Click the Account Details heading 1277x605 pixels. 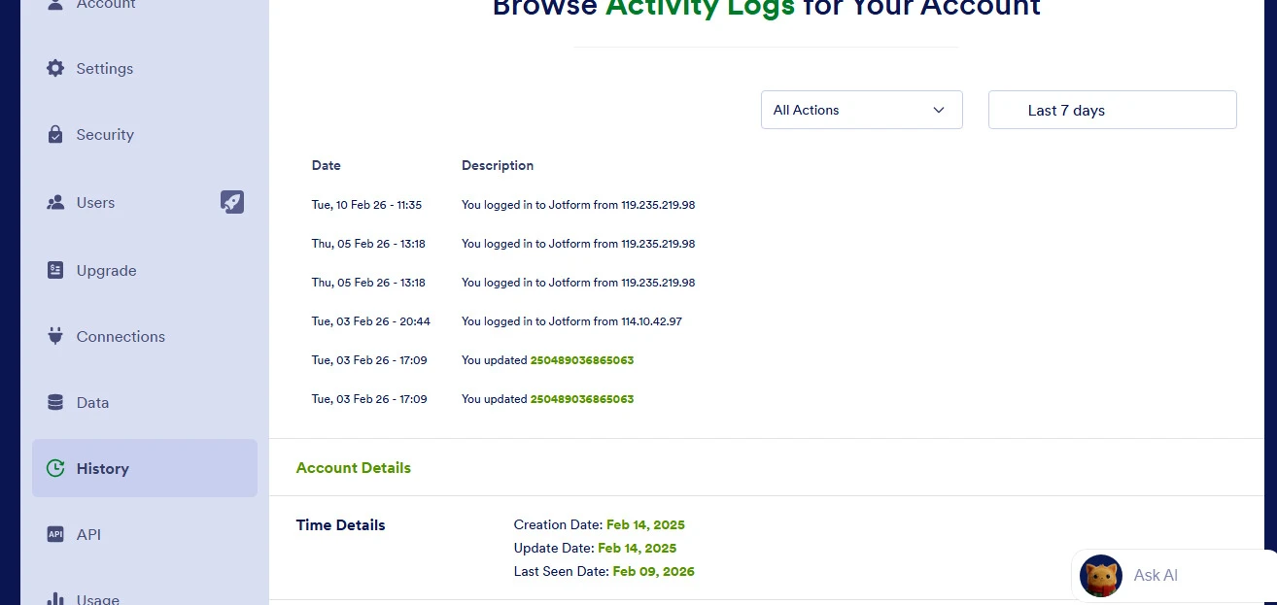pyautogui.click(x=353, y=467)
